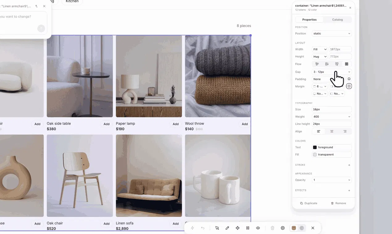
Task: Switch to the Catalog tab
Action: click(337, 19)
